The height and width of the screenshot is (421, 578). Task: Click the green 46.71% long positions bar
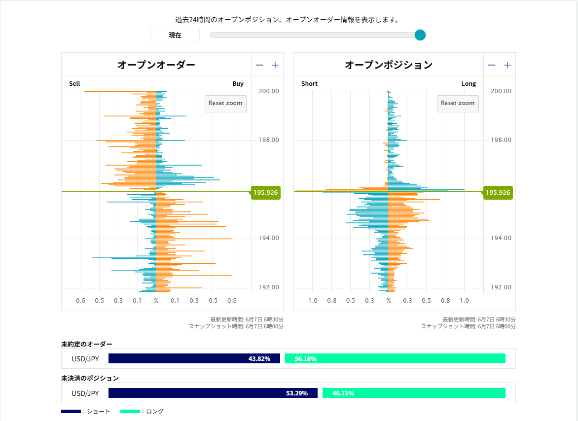[414, 393]
